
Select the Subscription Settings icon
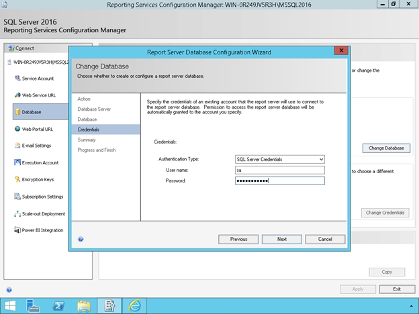pyautogui.click(x=17, y=197)
